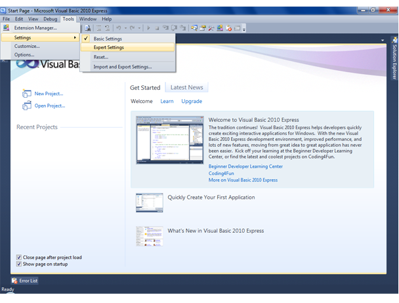The image size is (399, 303).
Task: Click the Tools menu
Action: [x=68, y=19]
